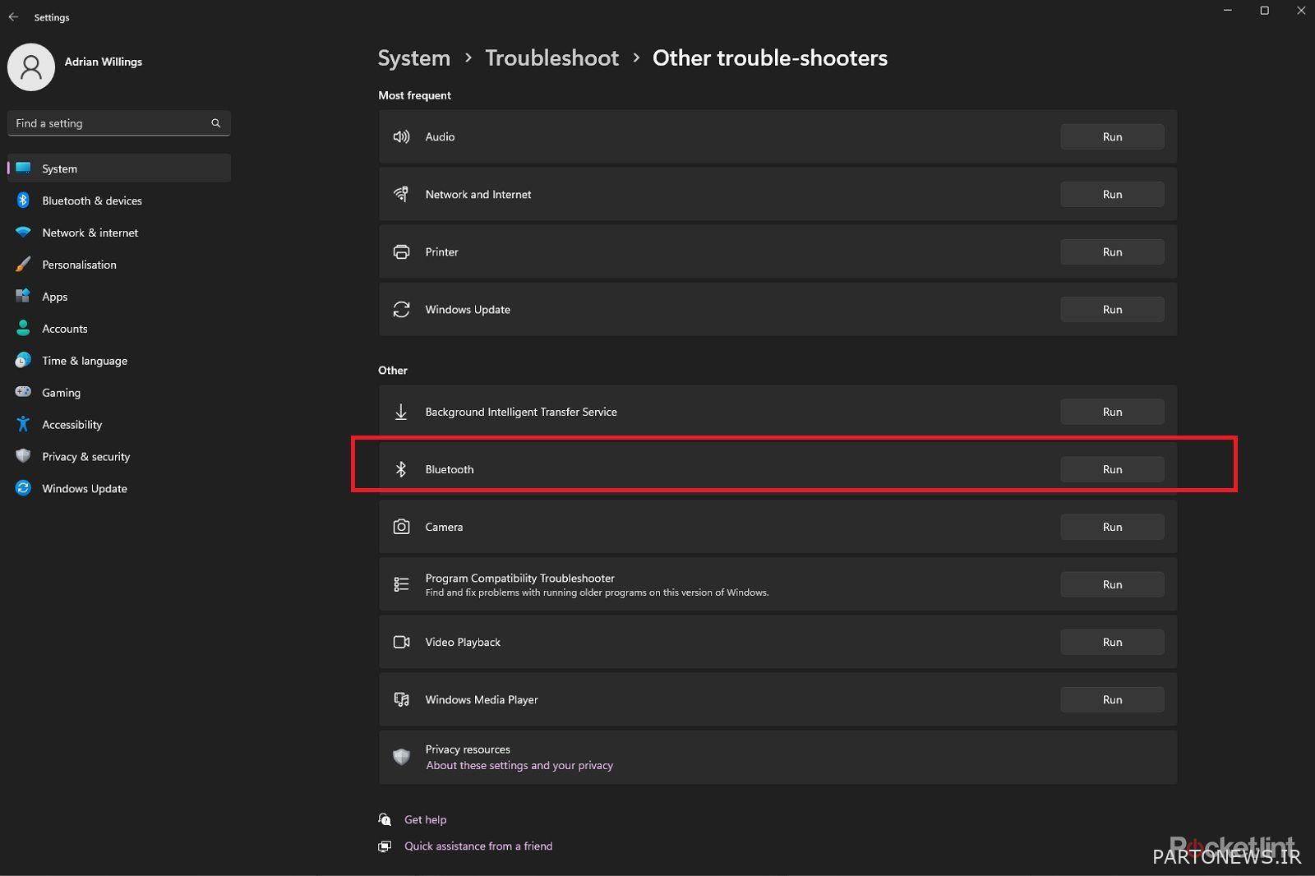Click the Camera troubleshooter icon
Viewport: 1315px width, 876px height.
click(x=401, y=527)
